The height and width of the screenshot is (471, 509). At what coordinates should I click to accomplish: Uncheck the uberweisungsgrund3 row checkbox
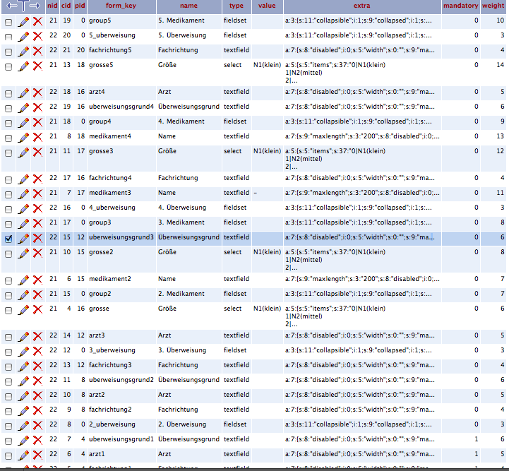[x=8, y=239]
